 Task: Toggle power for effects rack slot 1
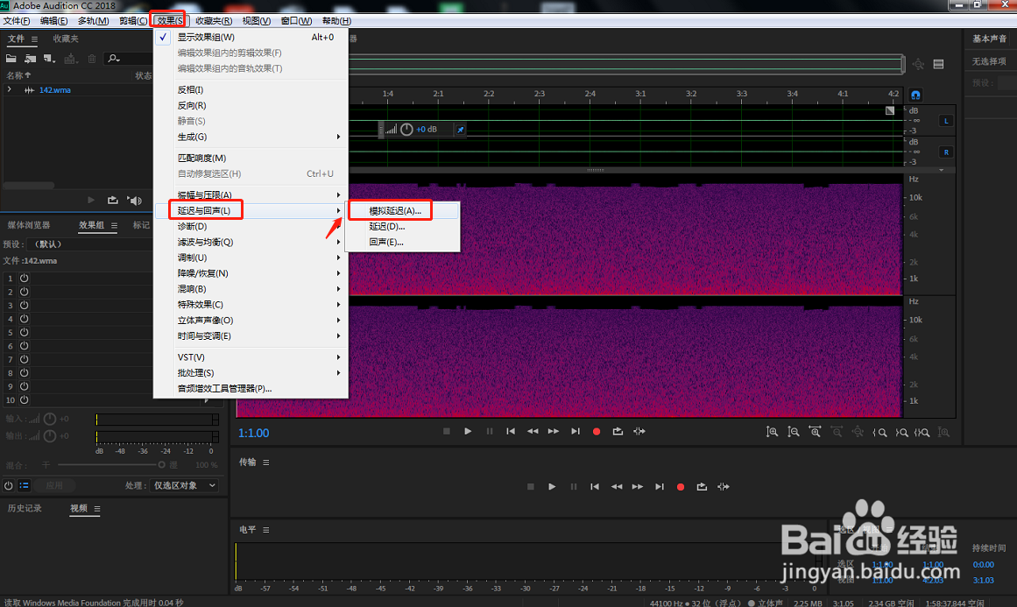click(24, 278)
